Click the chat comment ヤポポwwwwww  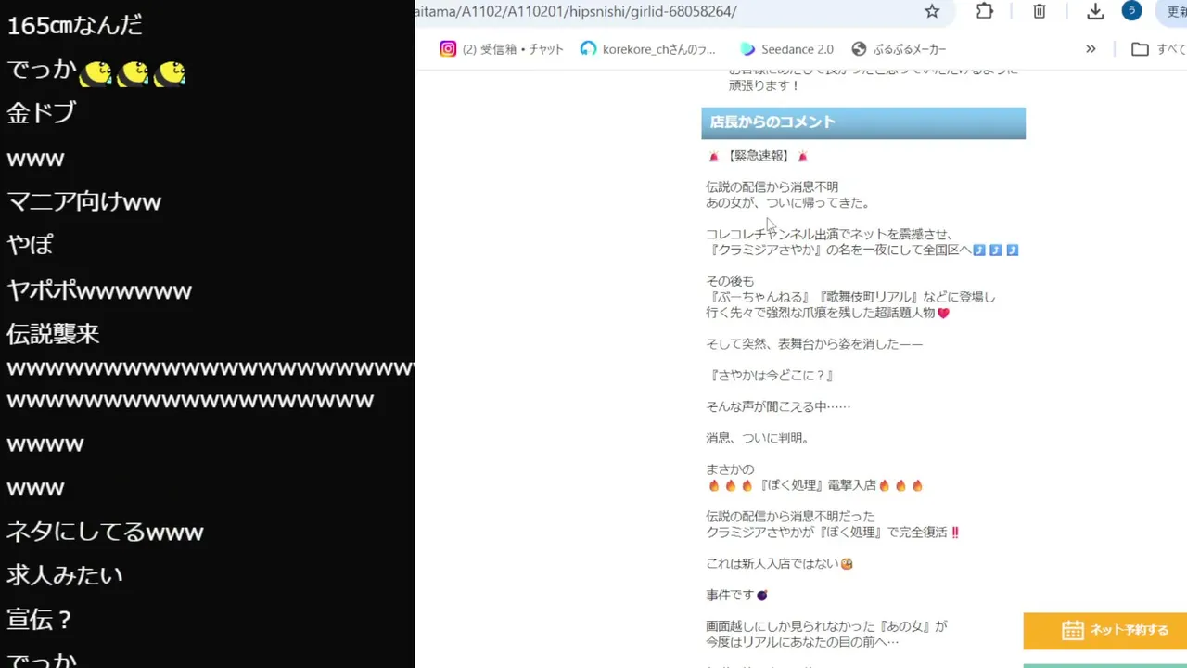click(x=99, y=290)
